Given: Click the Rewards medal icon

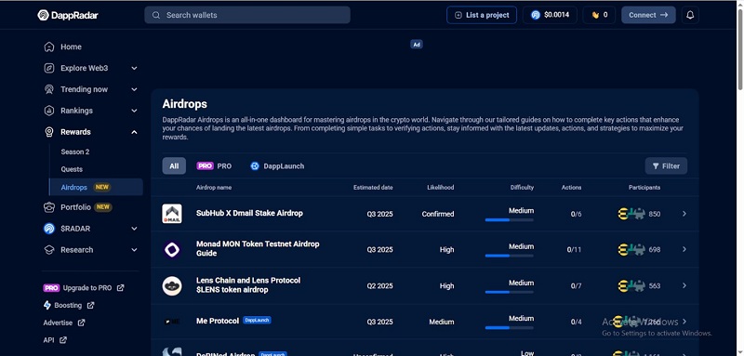Looking at the screenshot, I should click(49, 132).
